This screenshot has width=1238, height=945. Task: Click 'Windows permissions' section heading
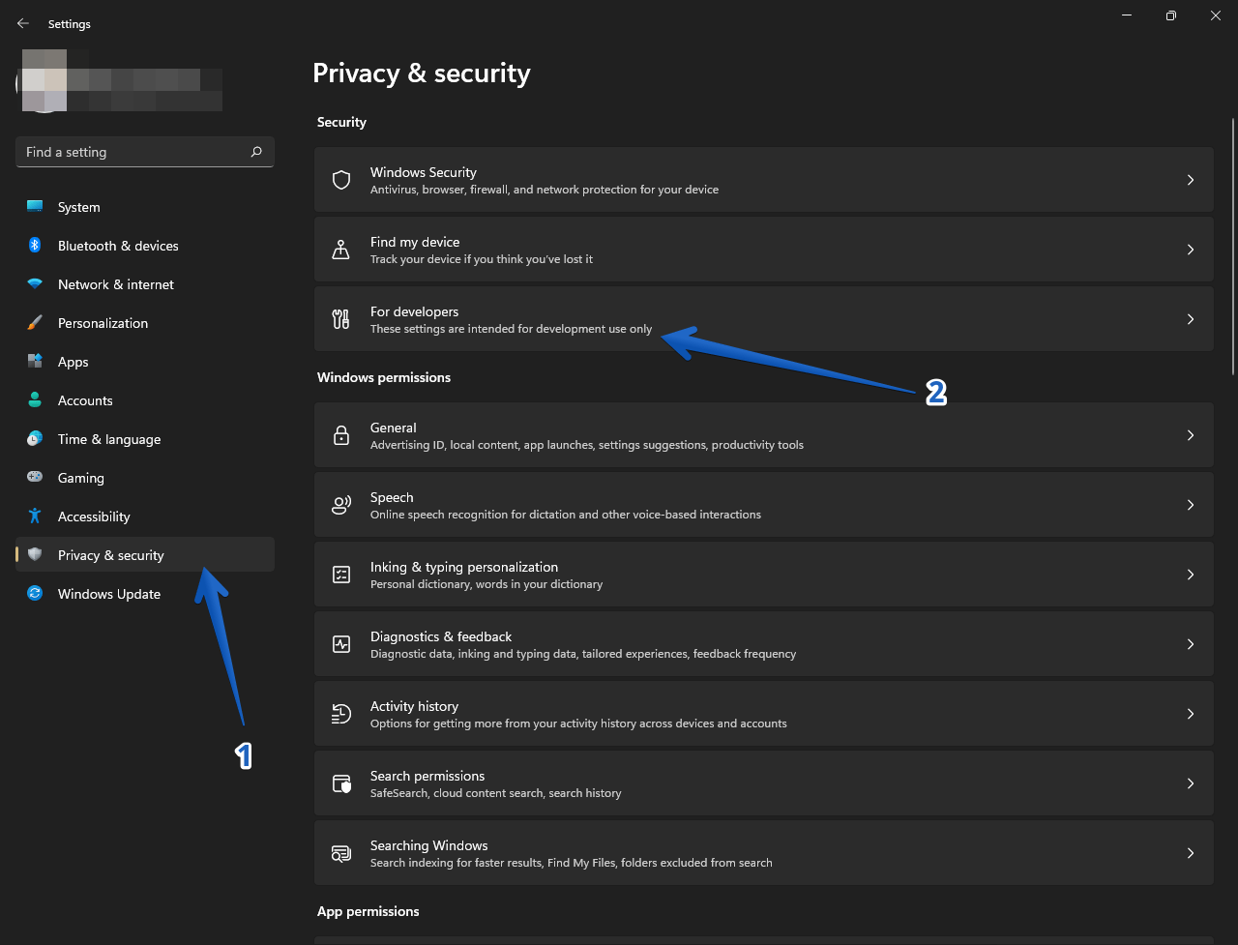coord(384,377)
